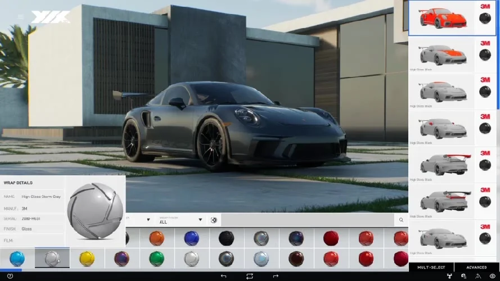The image size is (500, 281).
Task: Choose the light ice blue swatch
Action: click(x=261, y=259)
